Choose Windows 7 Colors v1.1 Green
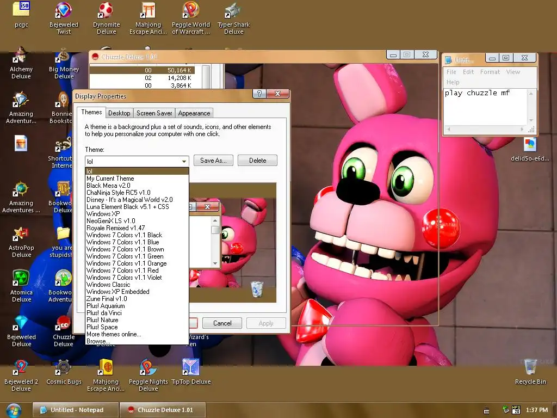Screen dimensions: 557x418 point(137,256)
